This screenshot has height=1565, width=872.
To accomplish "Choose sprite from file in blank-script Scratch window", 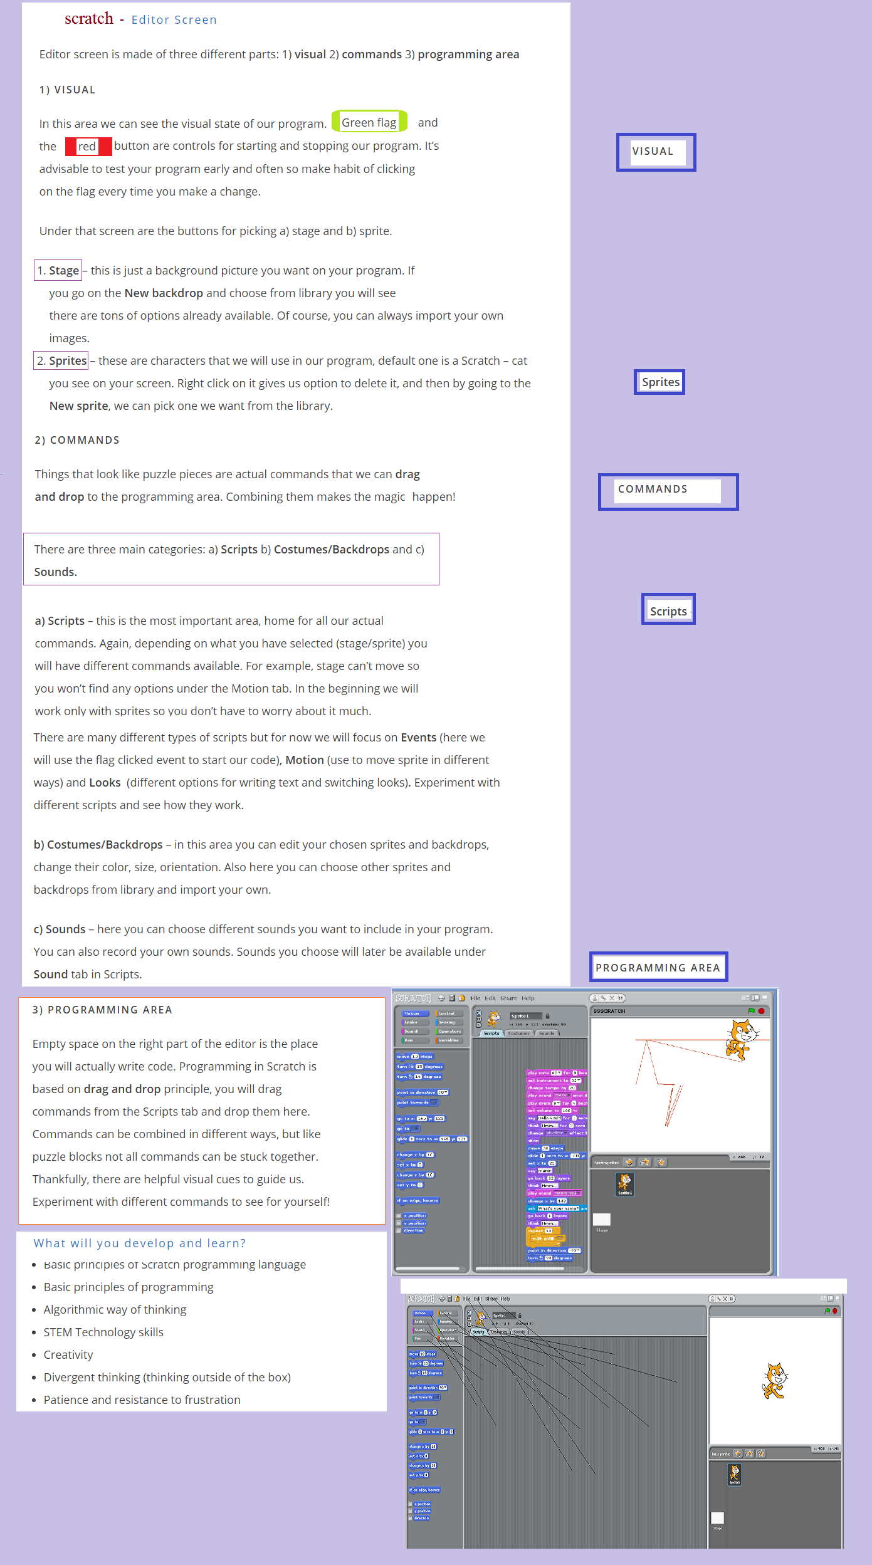I will pyautogui.click(x=749, y=1453).
